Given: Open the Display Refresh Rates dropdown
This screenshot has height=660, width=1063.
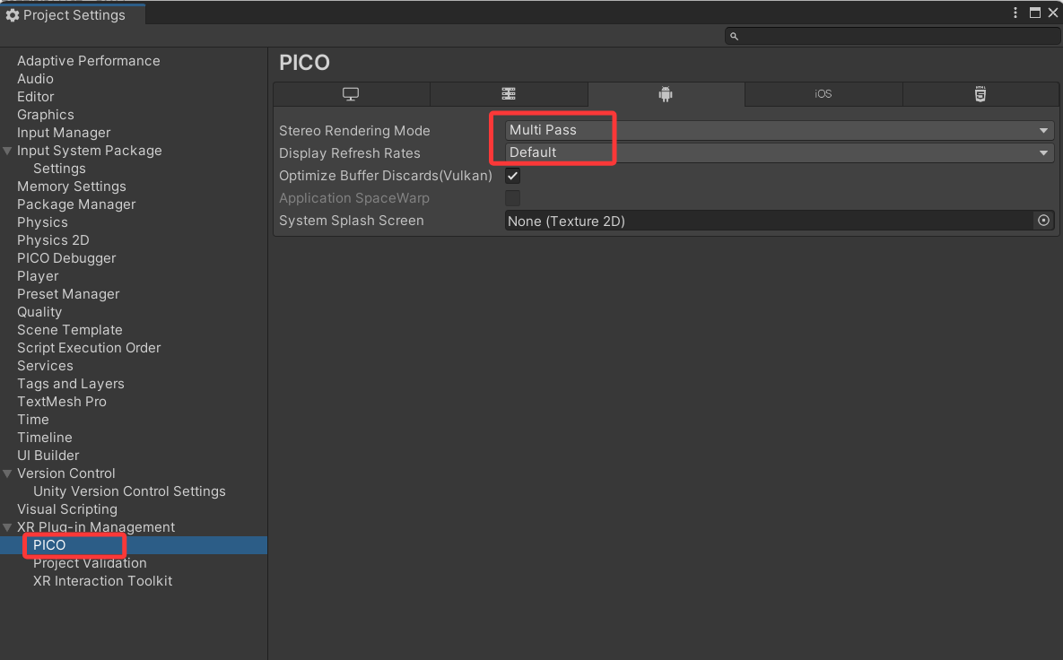Looking at the screenshot, I should click(x=779, y=152).
